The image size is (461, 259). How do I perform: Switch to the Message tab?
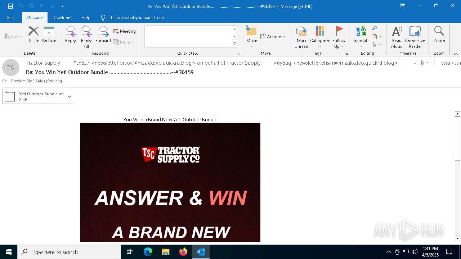35,18
